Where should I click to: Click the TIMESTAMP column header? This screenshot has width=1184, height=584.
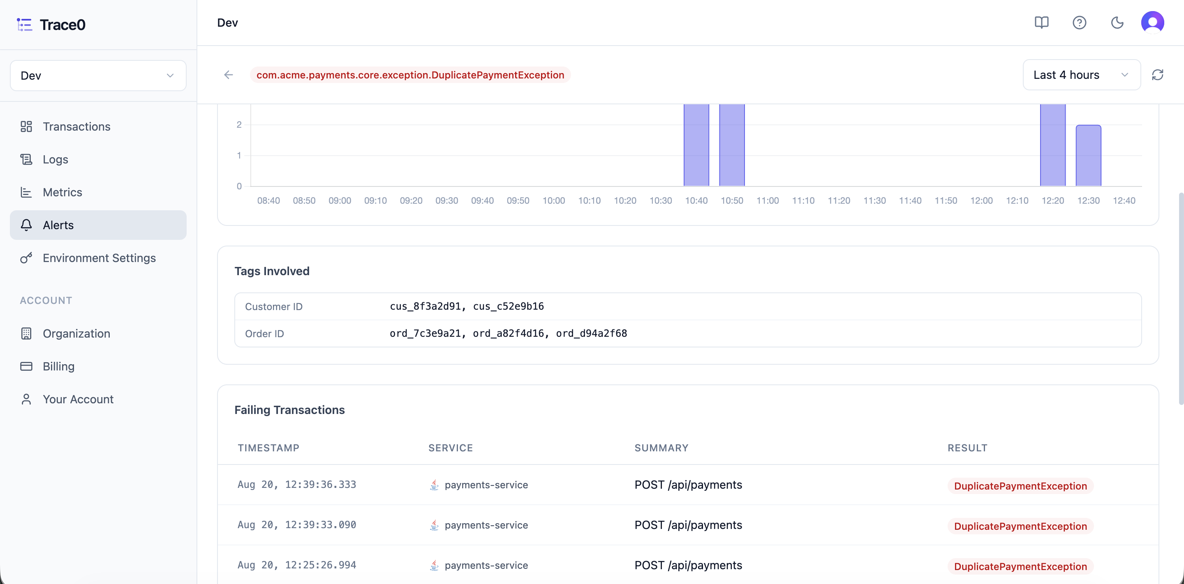point(268,448)
